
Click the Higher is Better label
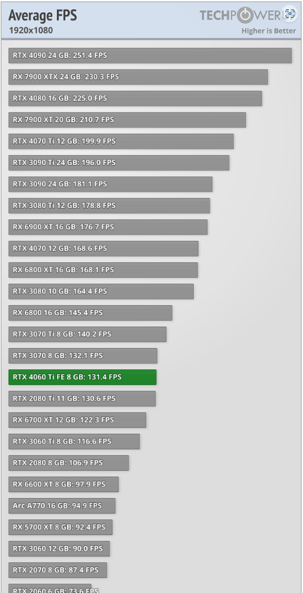(269, 31)
